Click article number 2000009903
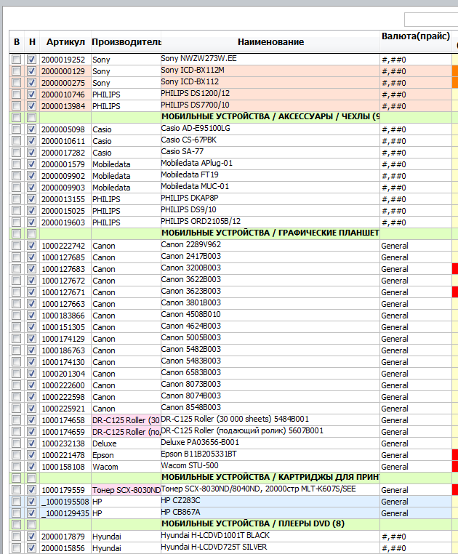 click(63, 188)
